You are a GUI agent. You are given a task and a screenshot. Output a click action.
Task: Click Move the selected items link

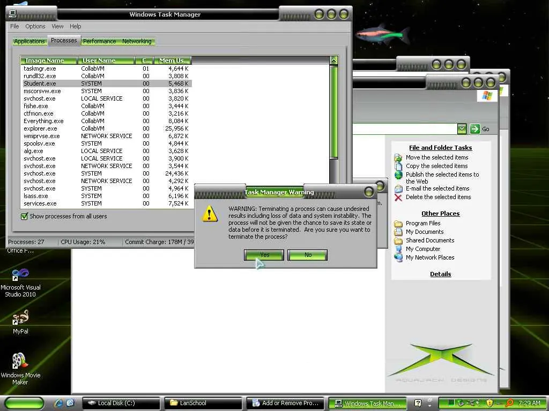[436, 157]
